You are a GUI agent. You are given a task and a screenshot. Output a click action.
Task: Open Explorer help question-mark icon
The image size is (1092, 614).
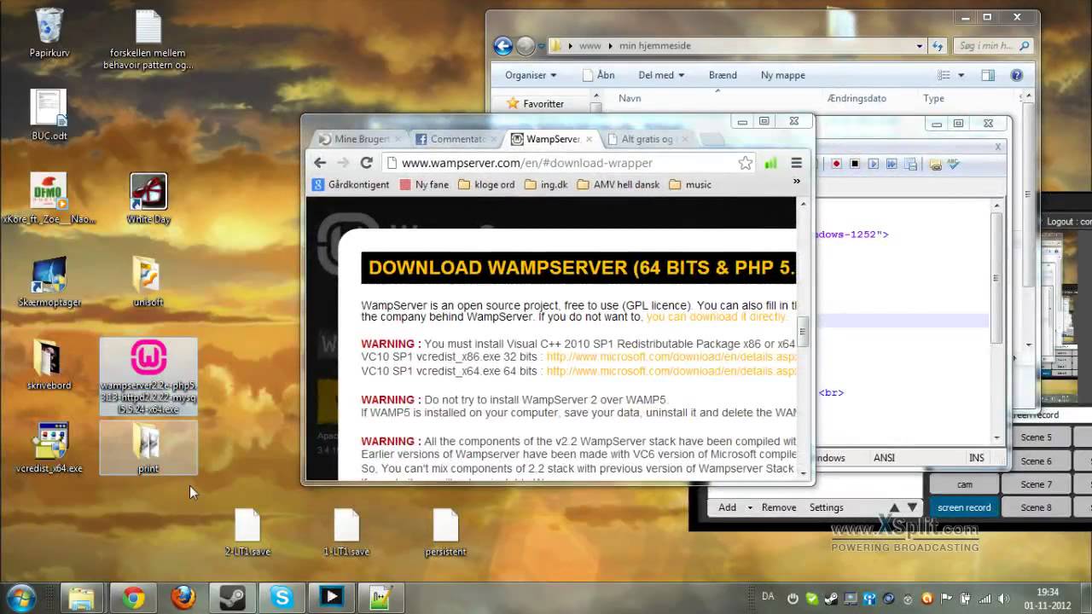tap(1016, 75)
